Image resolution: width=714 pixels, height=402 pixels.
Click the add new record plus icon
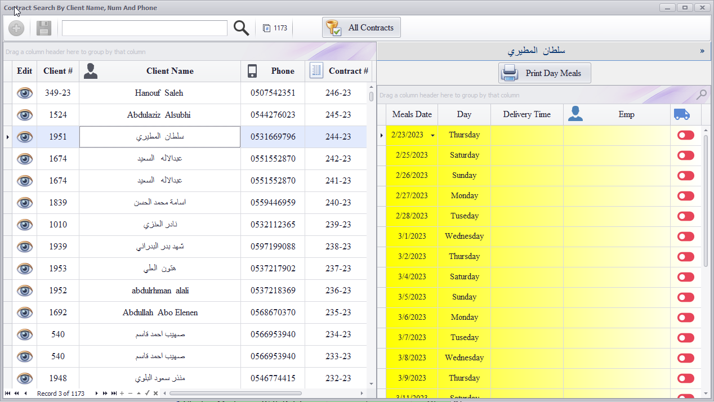click(16, 28)
